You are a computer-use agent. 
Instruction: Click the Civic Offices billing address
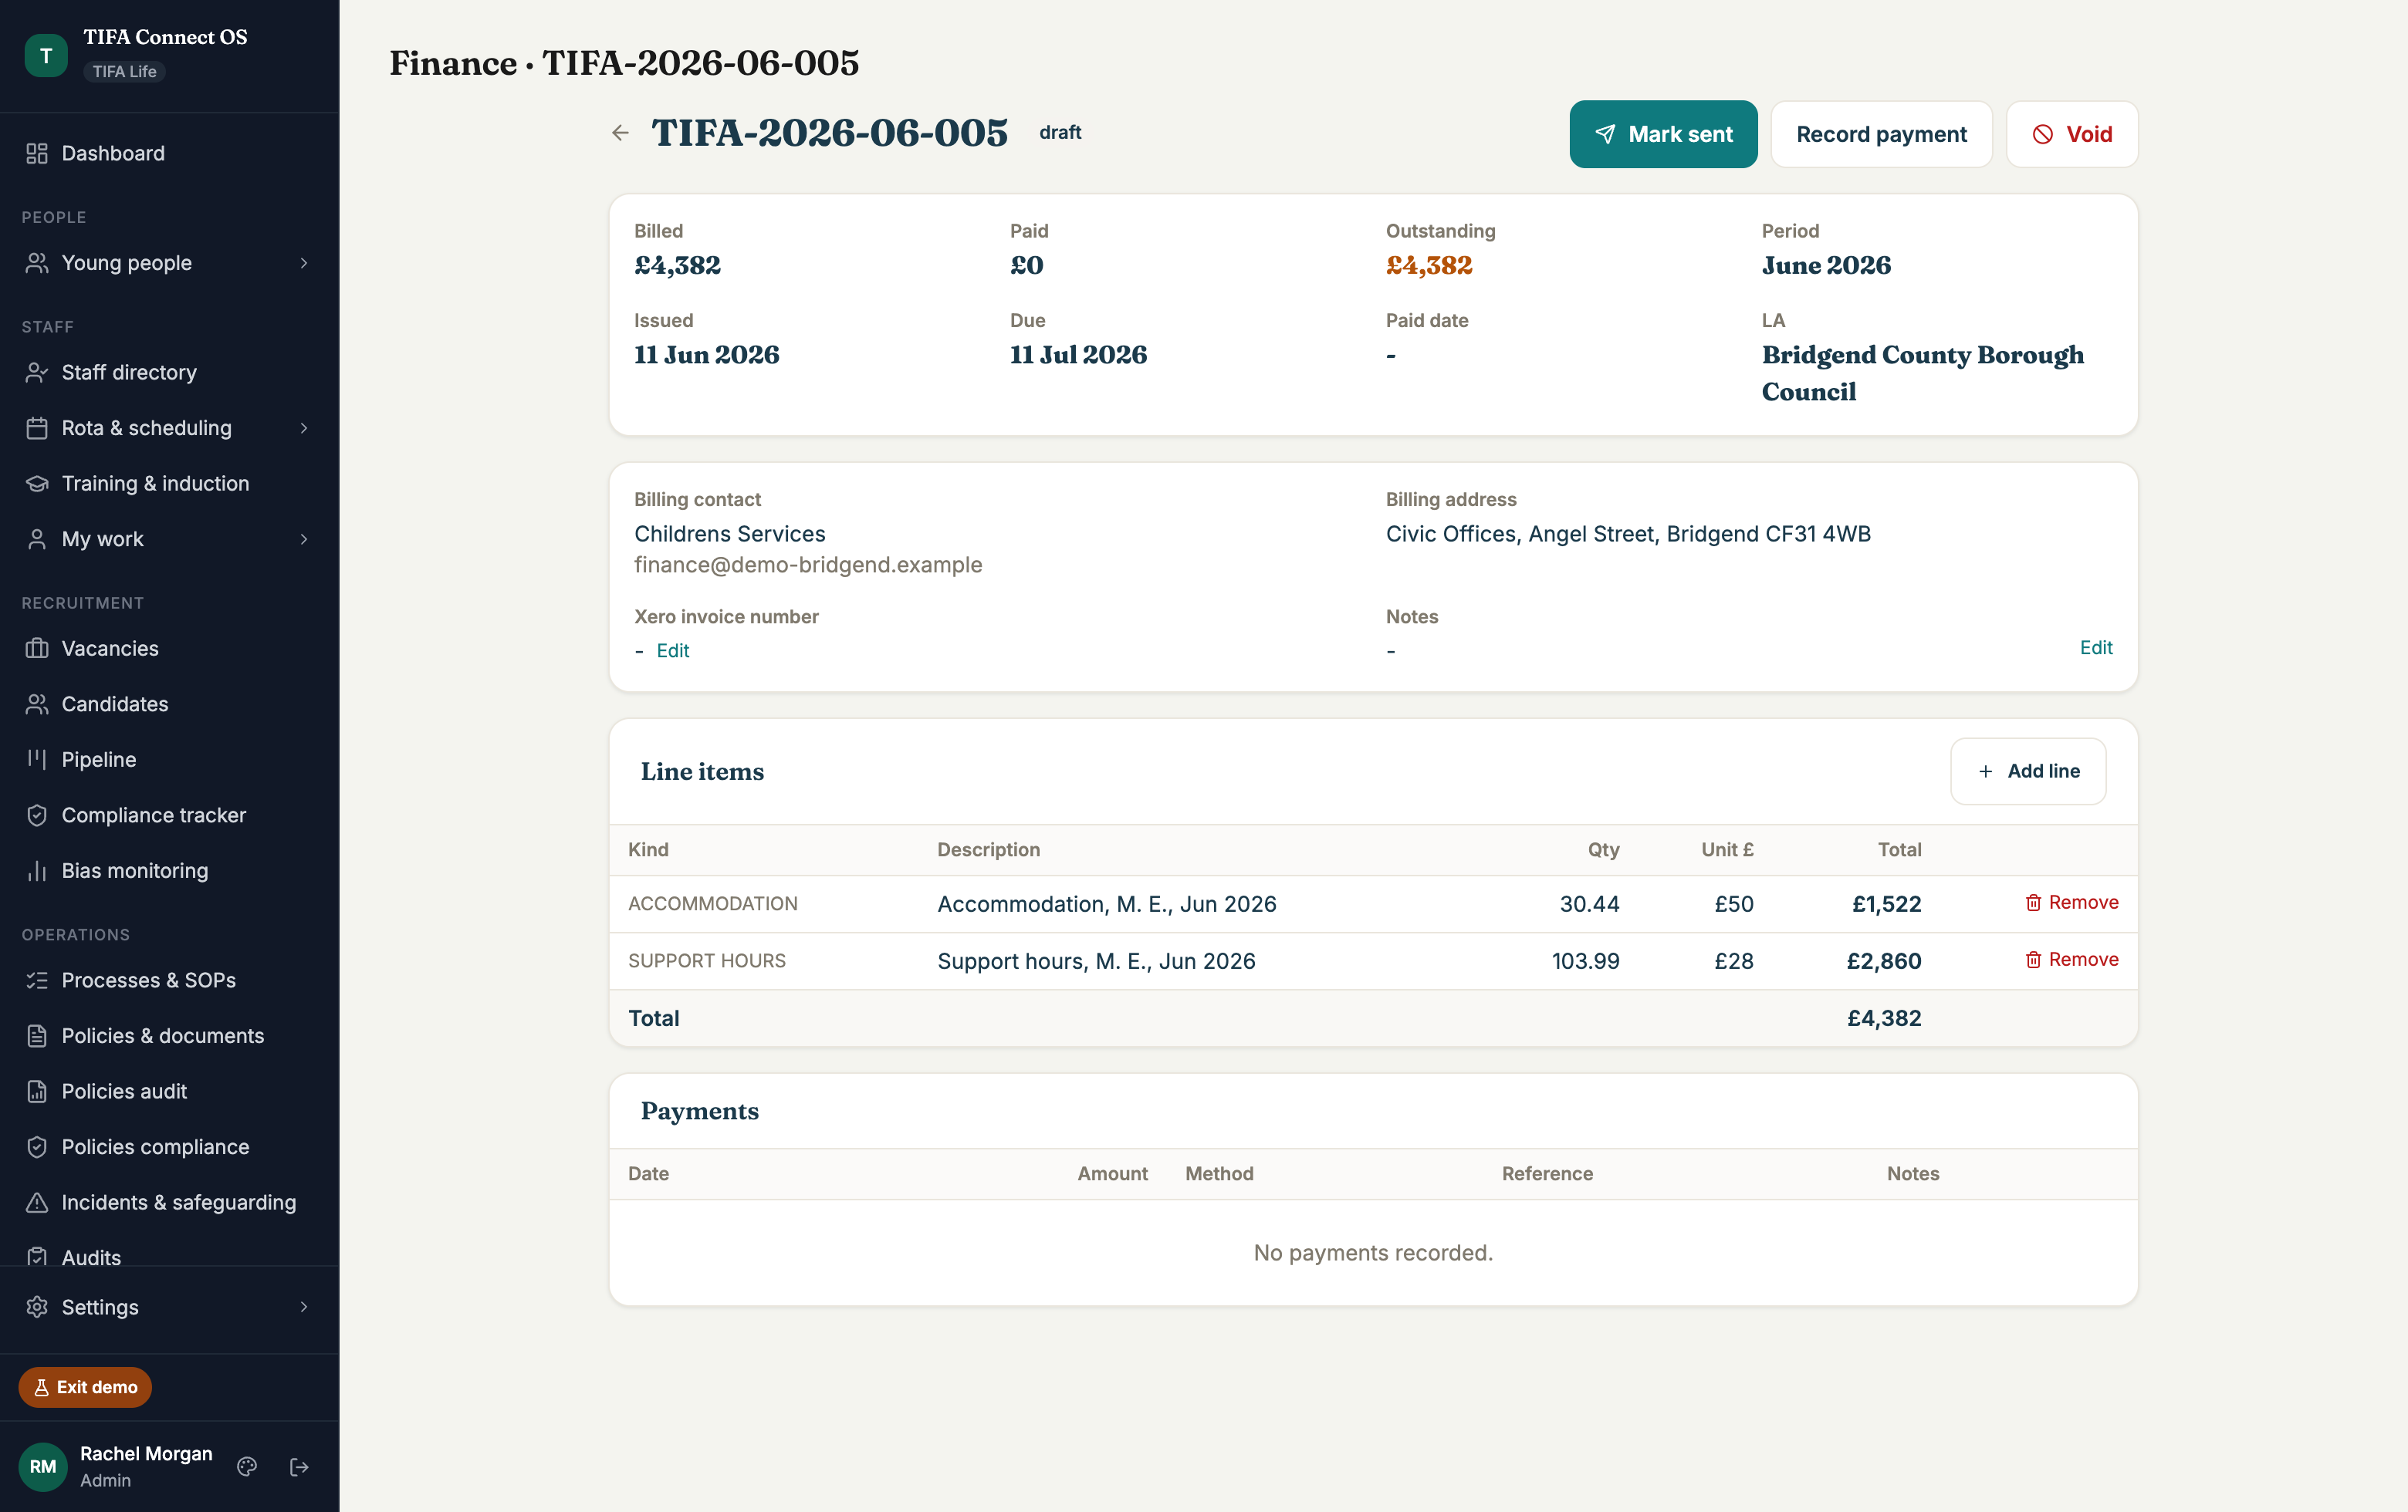tap(1628, 534)
